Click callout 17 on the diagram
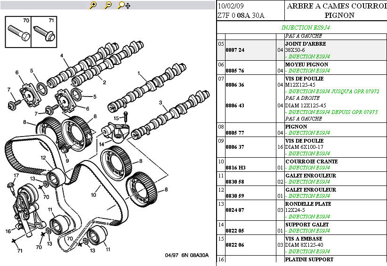The height and width of the screenshot is (266, 387). (x=16, y=176)
